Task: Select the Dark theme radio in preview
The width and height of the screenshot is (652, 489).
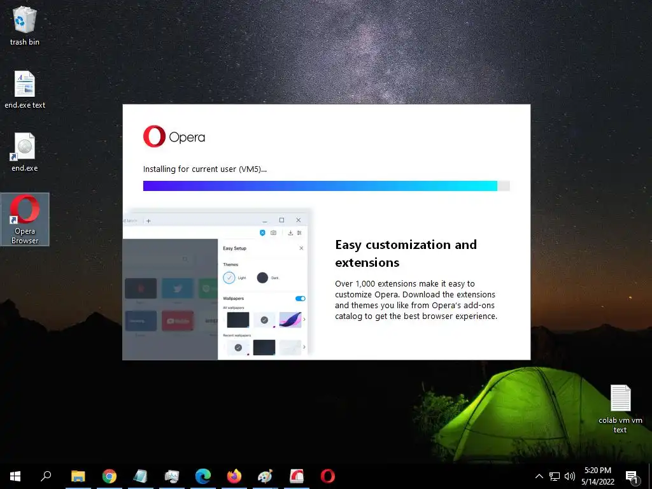Action: coord(262,278)
